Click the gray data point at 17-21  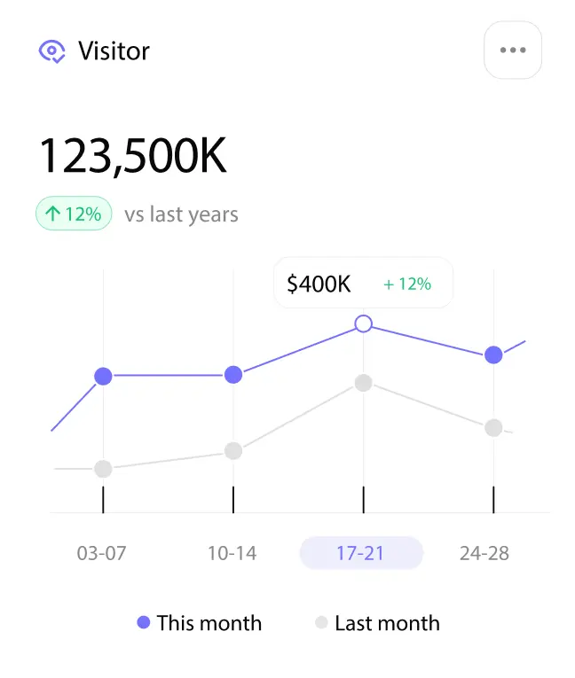(x=363, y=383)
